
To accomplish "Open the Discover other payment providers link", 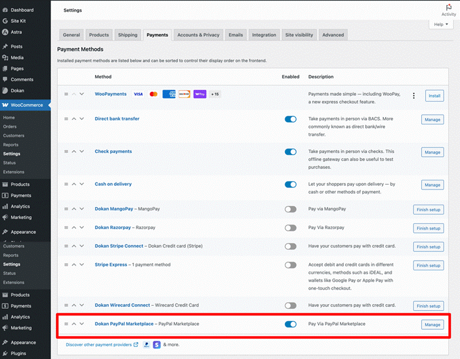I will (x=99, y=344).
